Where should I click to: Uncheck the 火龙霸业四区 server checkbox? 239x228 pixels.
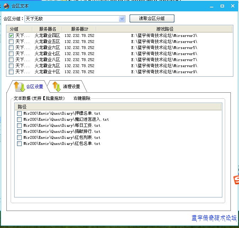click(11, 36)
